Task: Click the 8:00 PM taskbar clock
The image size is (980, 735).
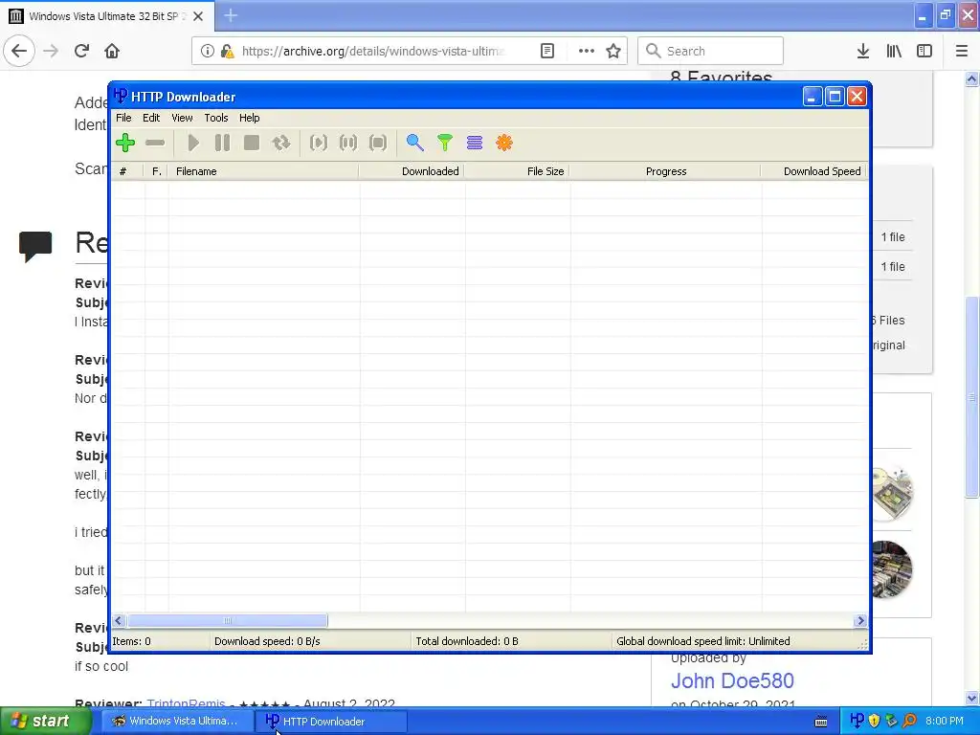Action: click(945, 721)
